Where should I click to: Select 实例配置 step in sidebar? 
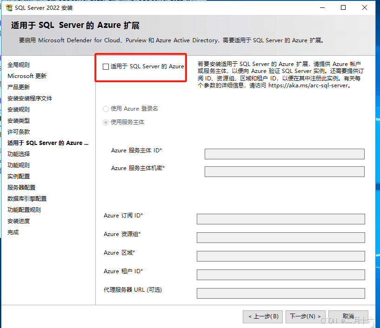click(19, 176)
